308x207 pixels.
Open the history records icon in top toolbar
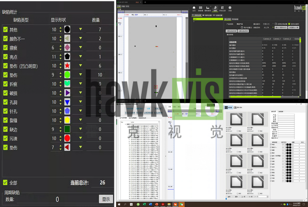tap(222, 8)
